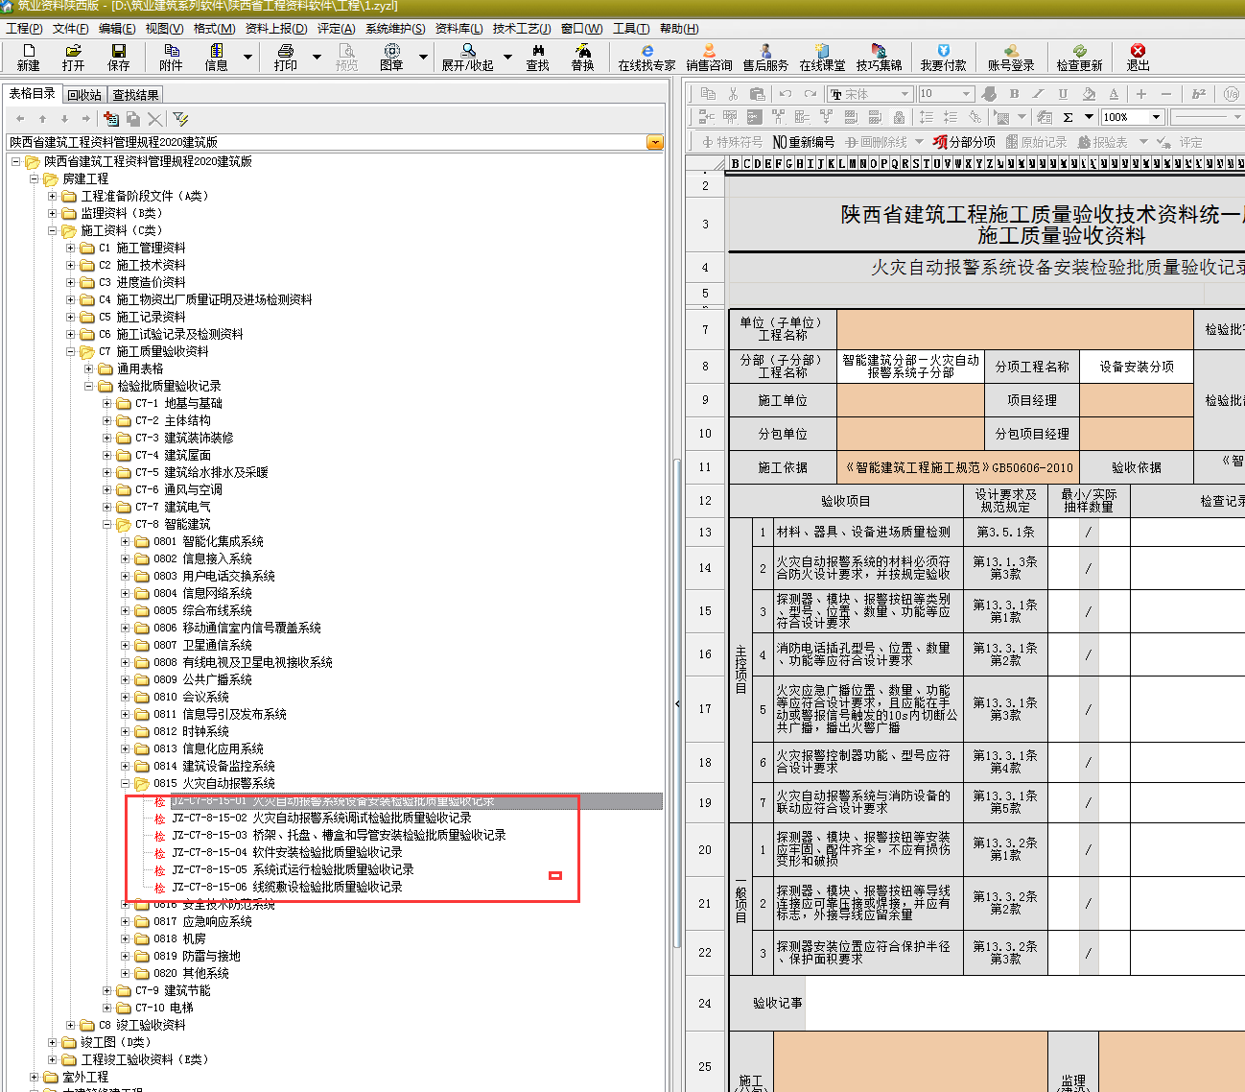Collapse the 0815 火灾自动报警系统 folder
The image size is (1245, 1092).
coord(126,783)
